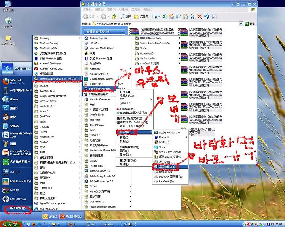Open My Computer icon on the desktop
The image size is (285, 227).
pyautogui.click(x=8, y=6)
